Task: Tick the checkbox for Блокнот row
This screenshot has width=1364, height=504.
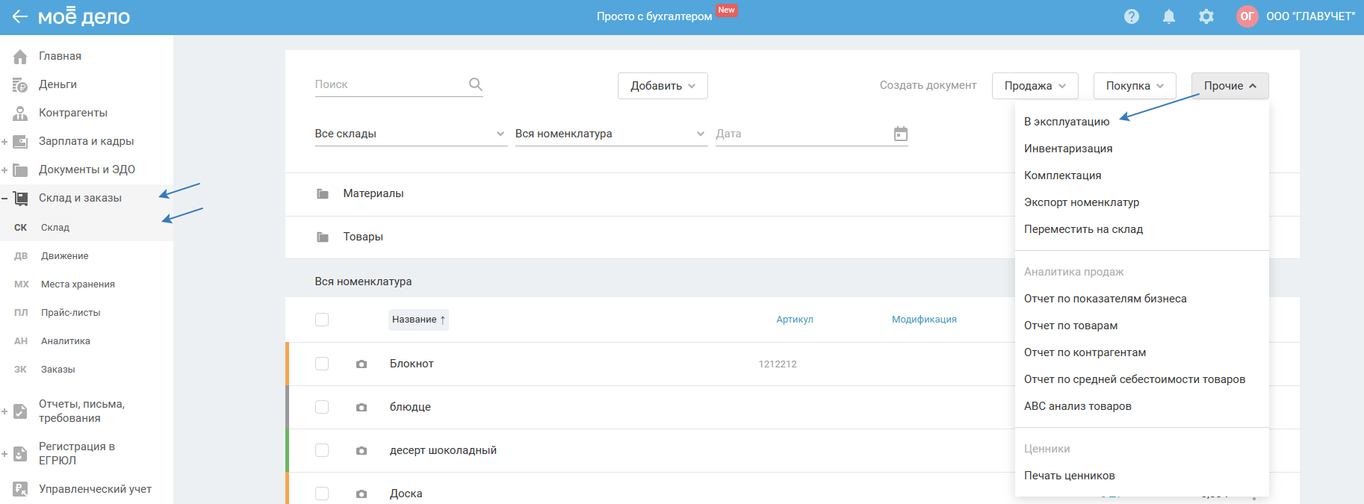Action: click(x=322, y=364)
